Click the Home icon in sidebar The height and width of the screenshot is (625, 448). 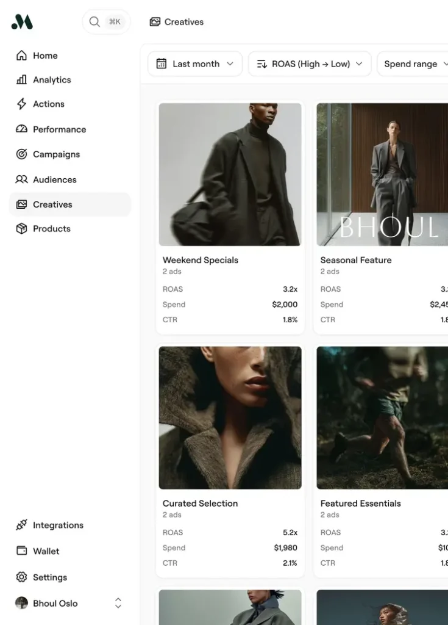[21, 56]
